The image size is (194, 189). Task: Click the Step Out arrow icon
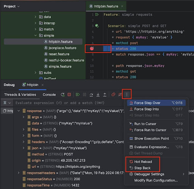click(105, 95)
